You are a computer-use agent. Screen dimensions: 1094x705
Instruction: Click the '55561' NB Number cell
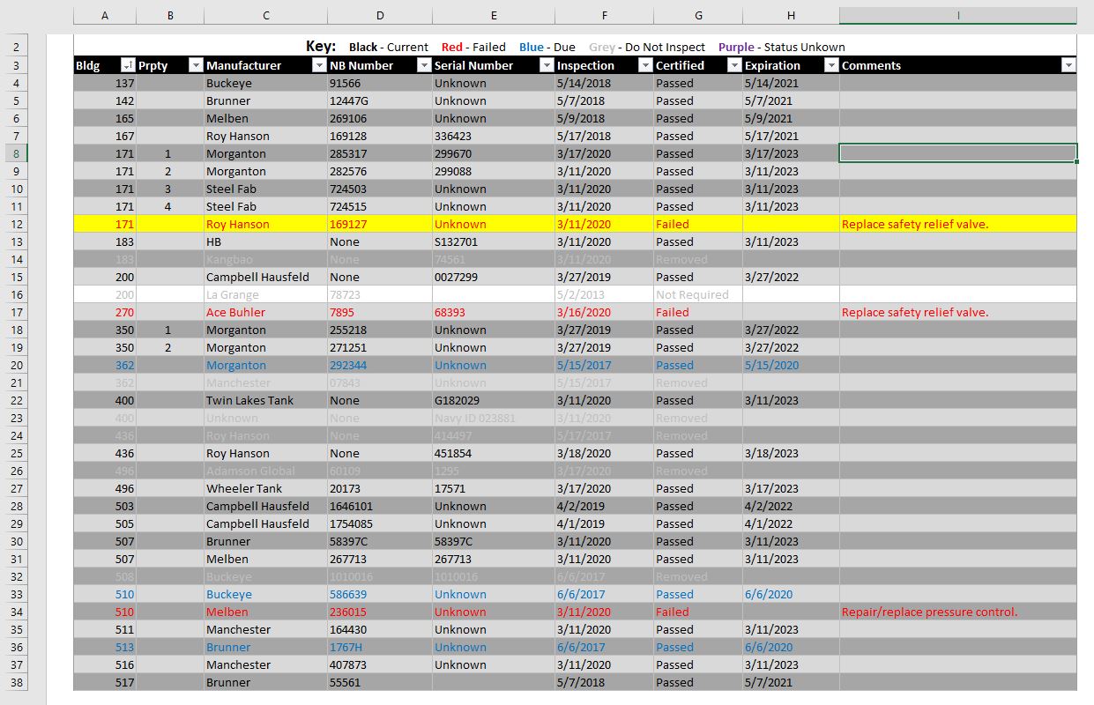coord(380,682)
